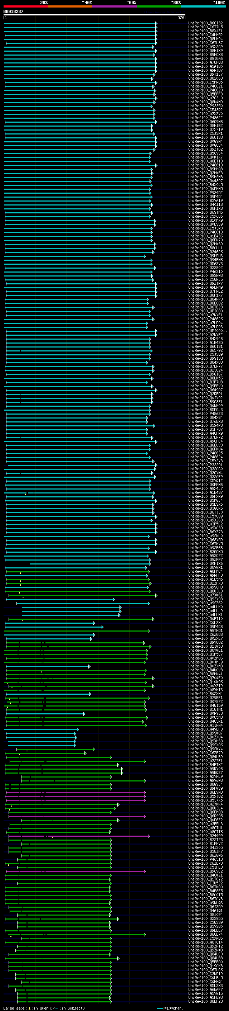Select the query ID BB918237

click(13, 11)
